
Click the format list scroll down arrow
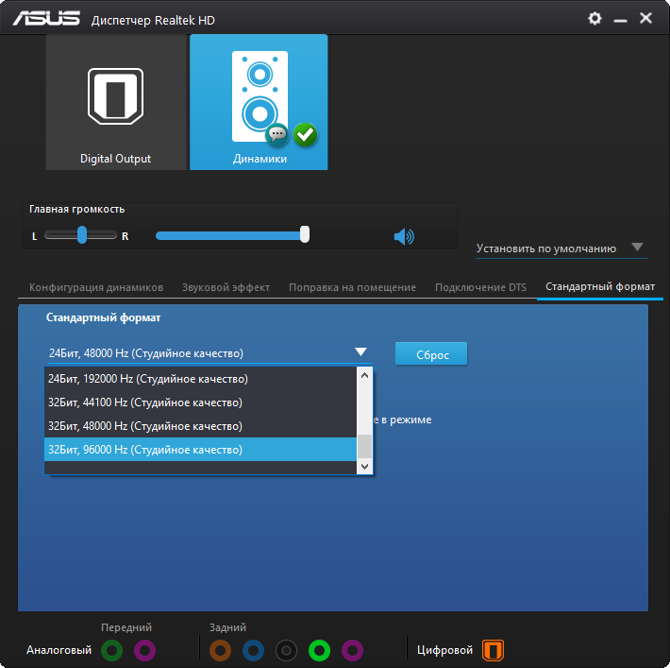pyautogui.click(x=364, y=467)
